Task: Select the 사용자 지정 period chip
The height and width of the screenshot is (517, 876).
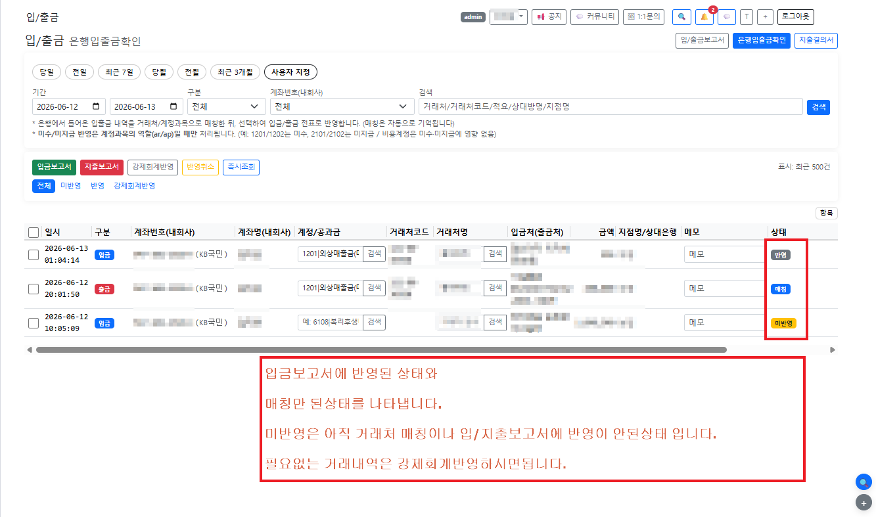Action: click(x=291, y=72)
